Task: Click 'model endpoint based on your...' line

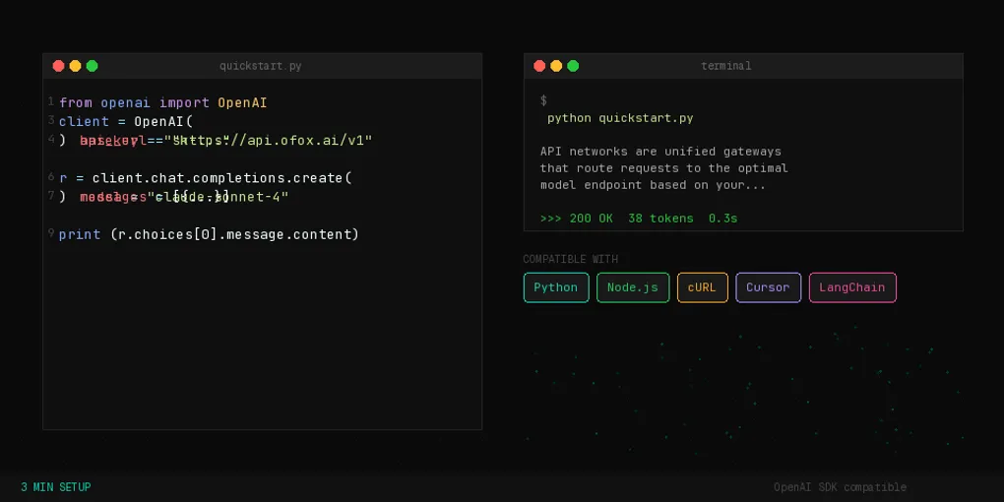Action: pos(653,185)
